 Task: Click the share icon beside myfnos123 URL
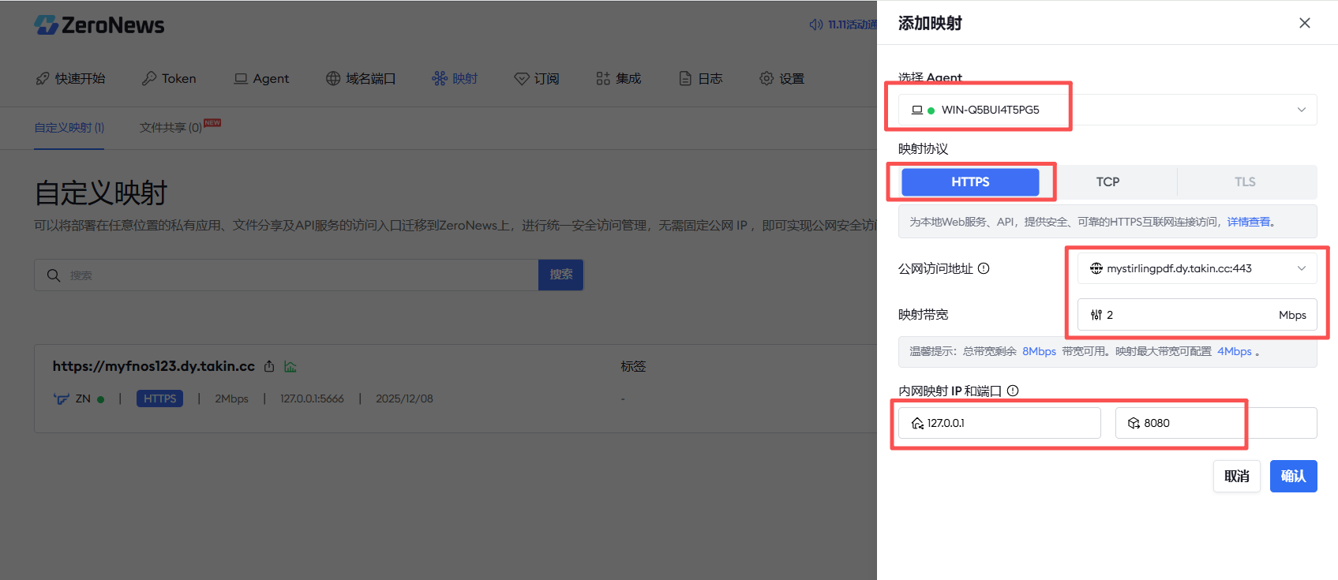click(x=269, y=367)
